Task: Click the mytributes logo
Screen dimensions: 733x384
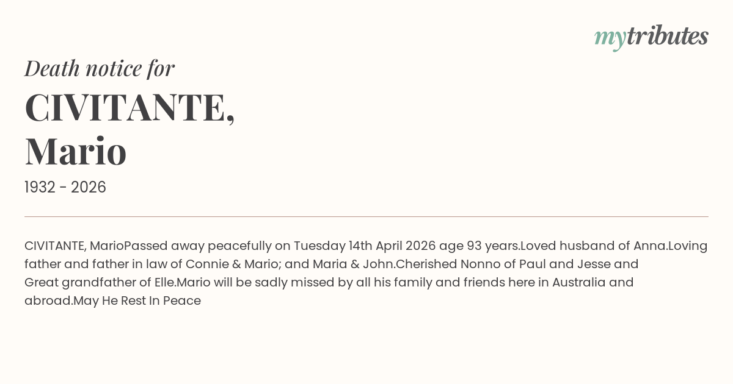Action: [x=651, y=37]
